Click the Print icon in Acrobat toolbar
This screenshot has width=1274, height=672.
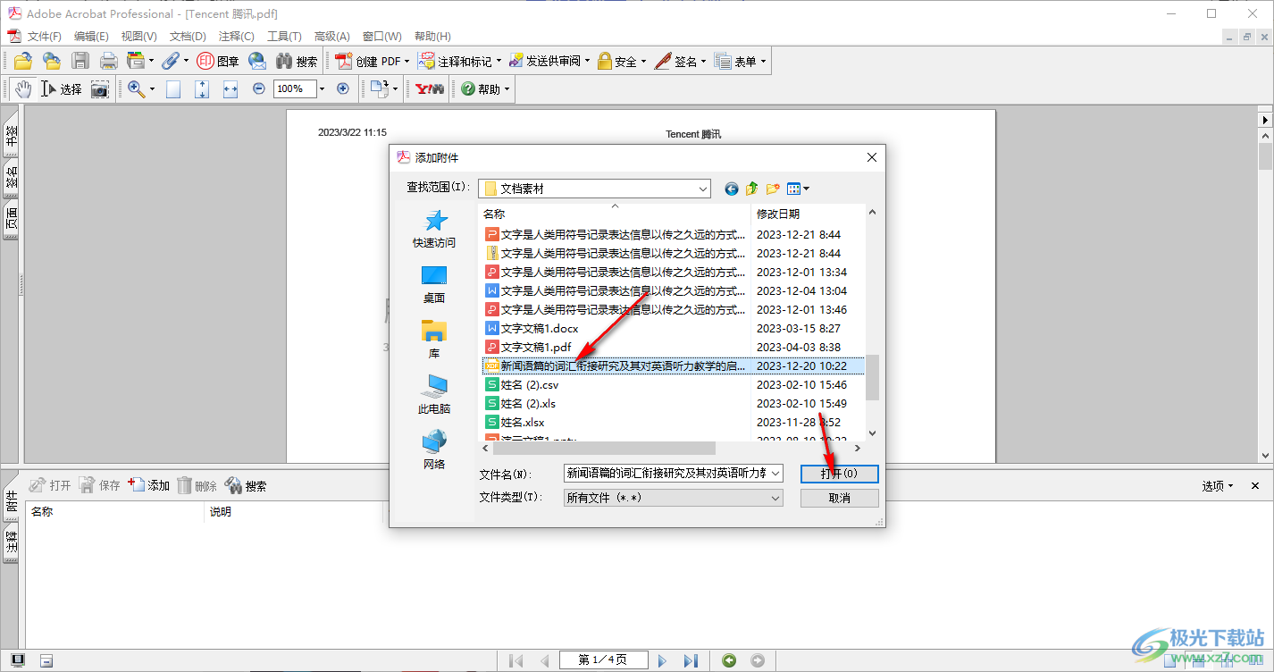(109, 61)
